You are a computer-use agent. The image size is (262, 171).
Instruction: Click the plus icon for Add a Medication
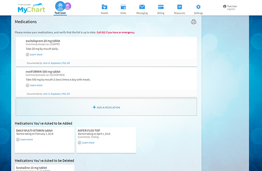[x=94, y=107]
